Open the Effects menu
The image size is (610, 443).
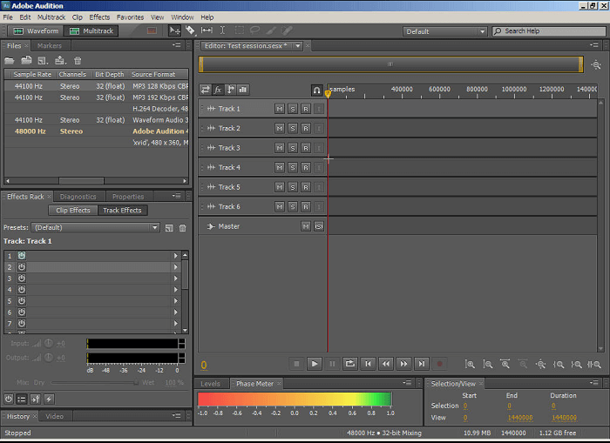click(99, 17)
